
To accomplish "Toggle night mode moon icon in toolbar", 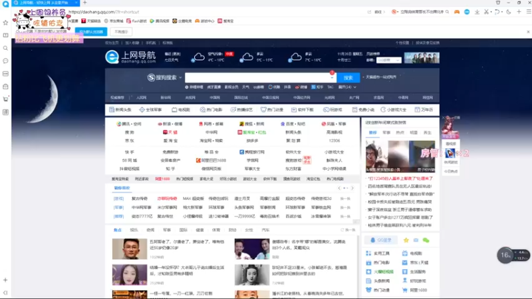I will [x=509, y=12].
